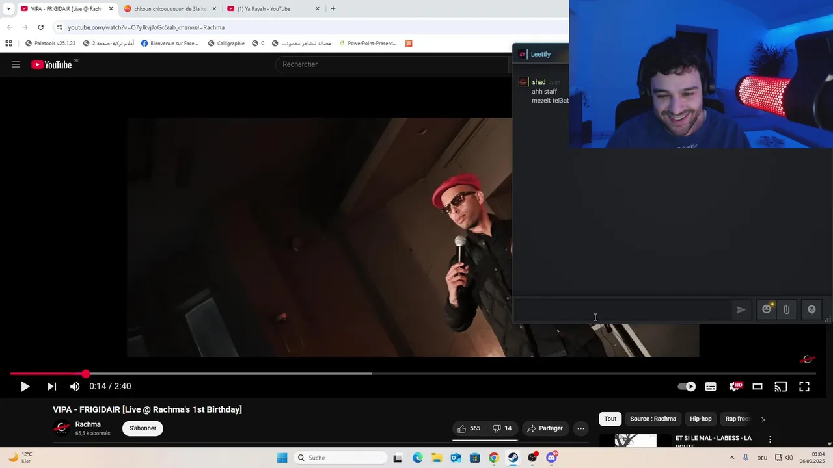This screenshot has width=833, height=468.
Task: Open Microsoft Edge from the taskbar
Action: [x=417, y=458]
